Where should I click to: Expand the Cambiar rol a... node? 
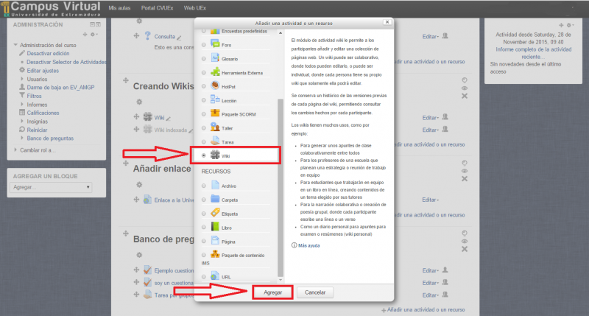tap(15, 150)
